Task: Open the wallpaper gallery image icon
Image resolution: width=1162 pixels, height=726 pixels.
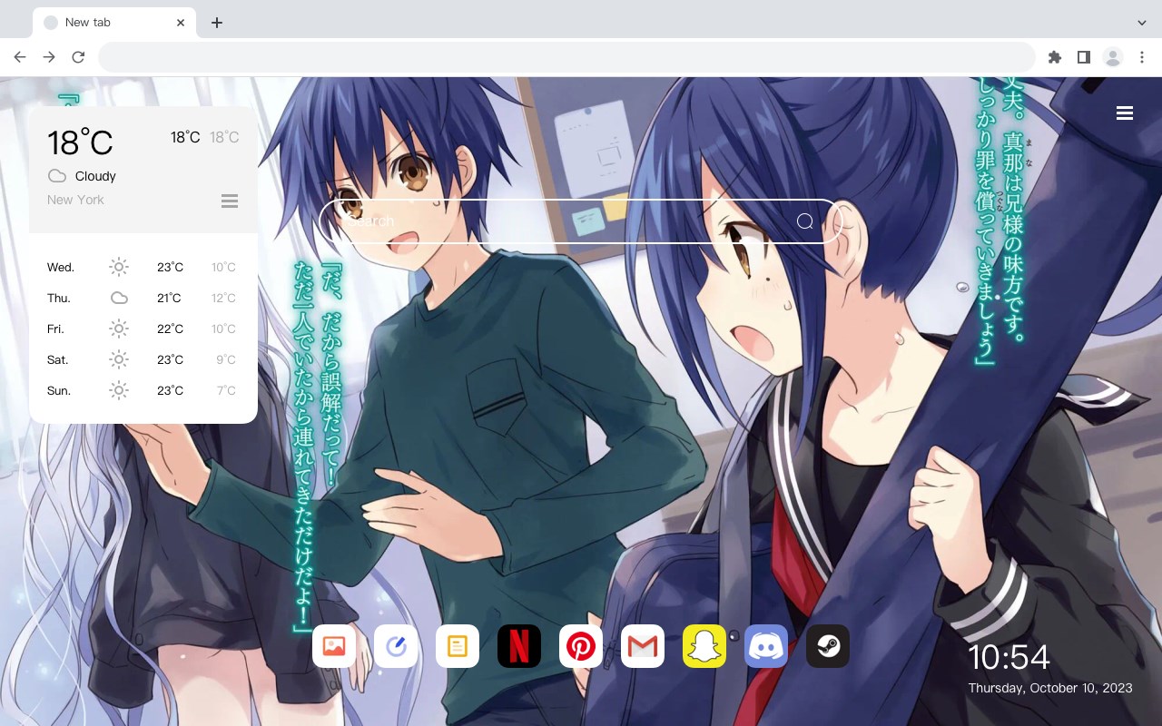Action: [x=334, y=646]
